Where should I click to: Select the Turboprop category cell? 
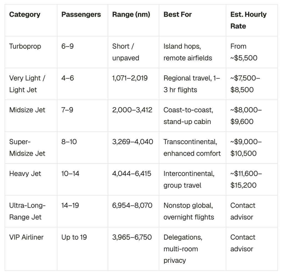(25, 46)
